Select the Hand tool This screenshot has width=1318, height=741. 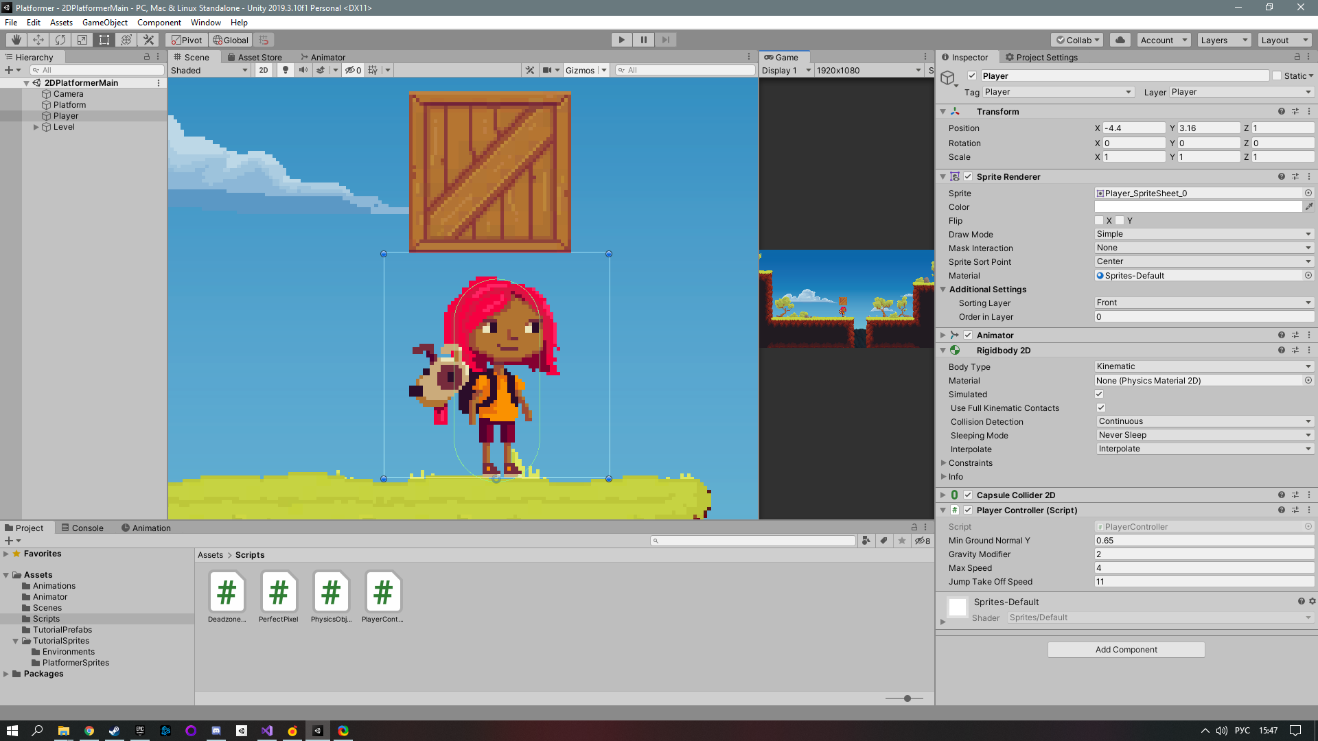pyautogui.click(x=16, y=40)
